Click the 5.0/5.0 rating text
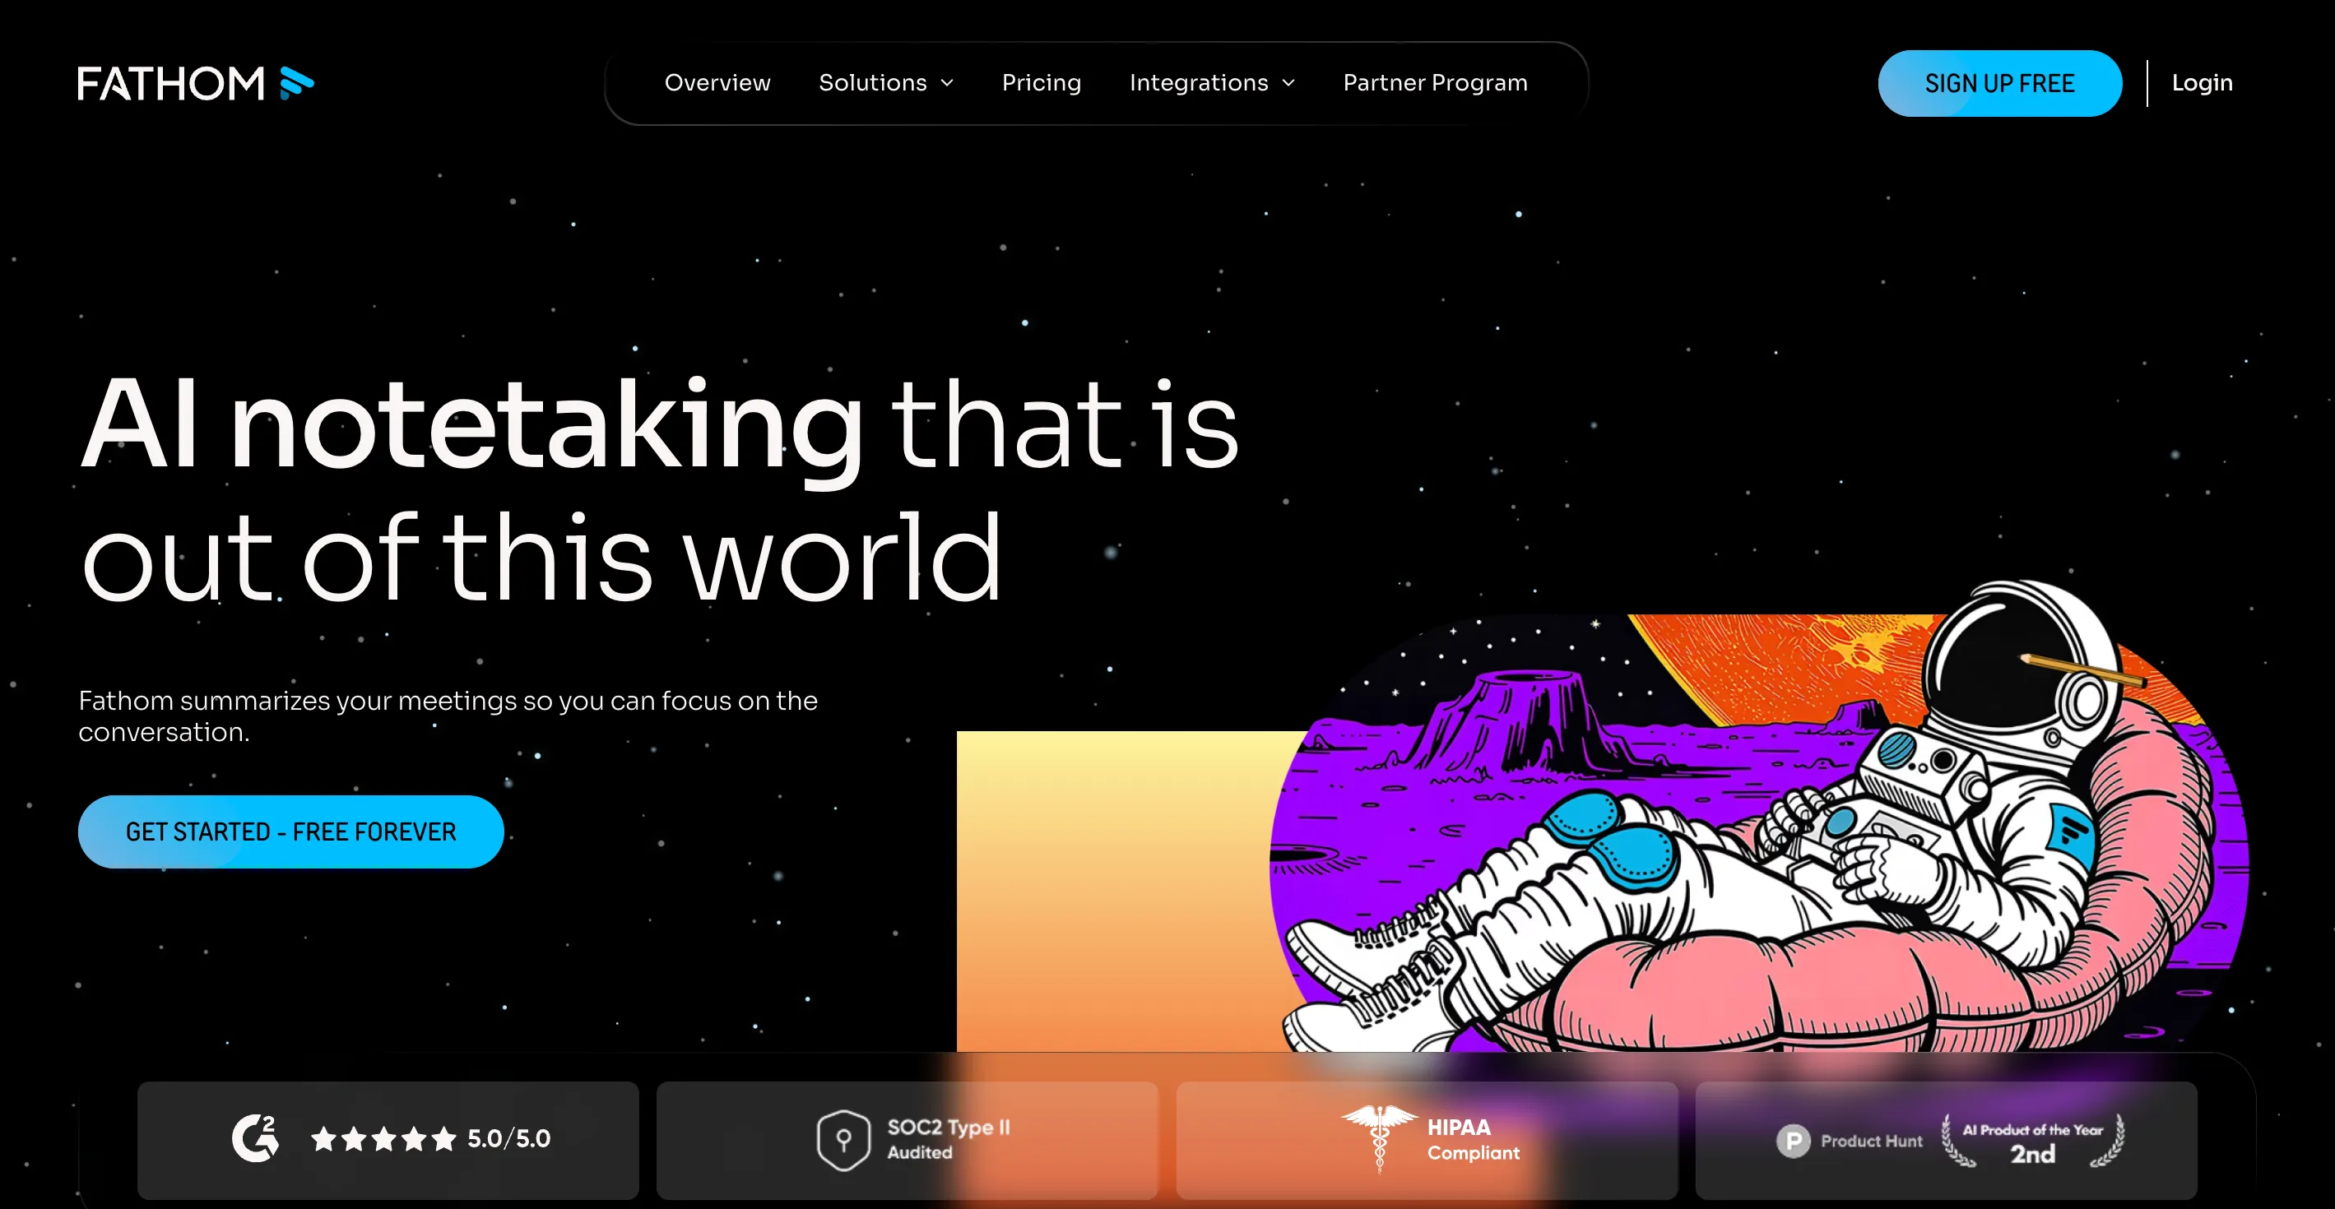The image size is (2335, 1209). coord(508,1139)
